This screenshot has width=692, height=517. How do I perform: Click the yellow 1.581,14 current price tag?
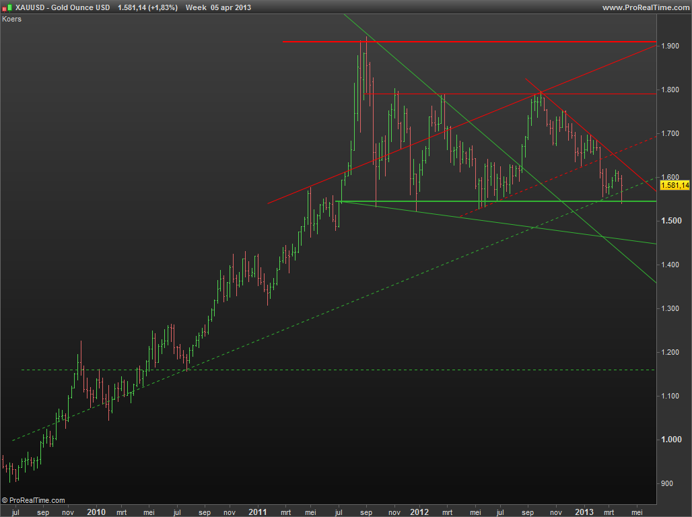tap(675, 185)
